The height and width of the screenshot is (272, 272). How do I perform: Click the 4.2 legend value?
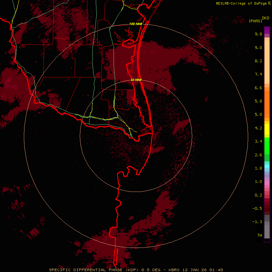point(258,128)
